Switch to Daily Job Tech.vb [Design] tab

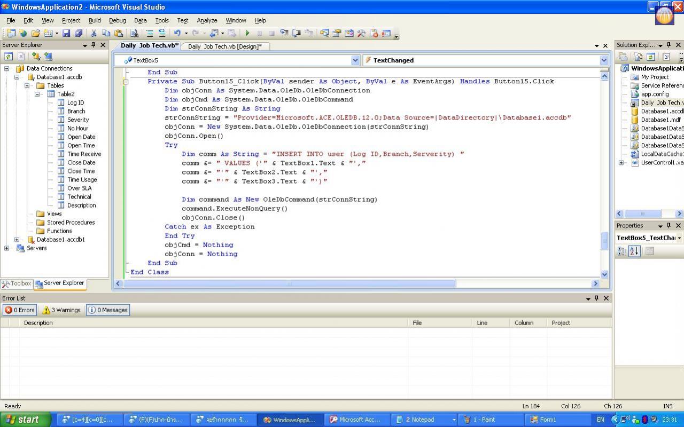click(x=224, y=46)
